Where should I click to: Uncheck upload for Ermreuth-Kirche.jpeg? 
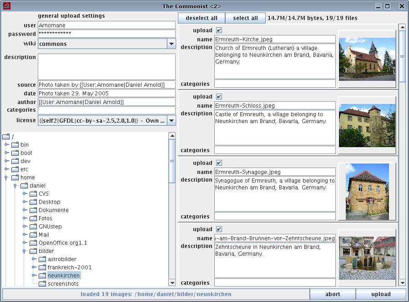tap(219, 30)
